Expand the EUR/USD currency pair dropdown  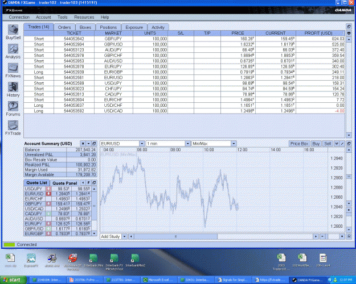142,144
